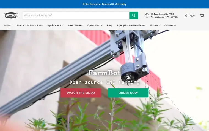Click the 'Open-source CNC farming' tagline
The width and height of the screenshot is (209, 131).
click(105, 82)
